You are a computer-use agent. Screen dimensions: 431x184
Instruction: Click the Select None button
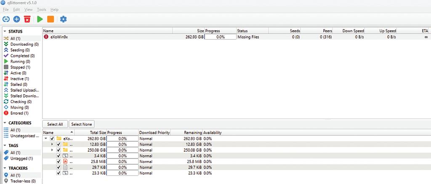tap(82, 124)
